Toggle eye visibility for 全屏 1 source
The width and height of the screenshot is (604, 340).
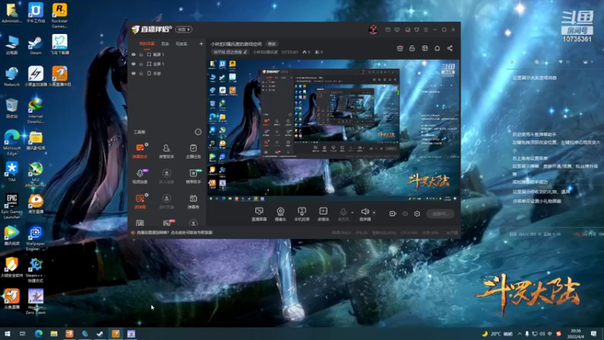click(134, 64)
